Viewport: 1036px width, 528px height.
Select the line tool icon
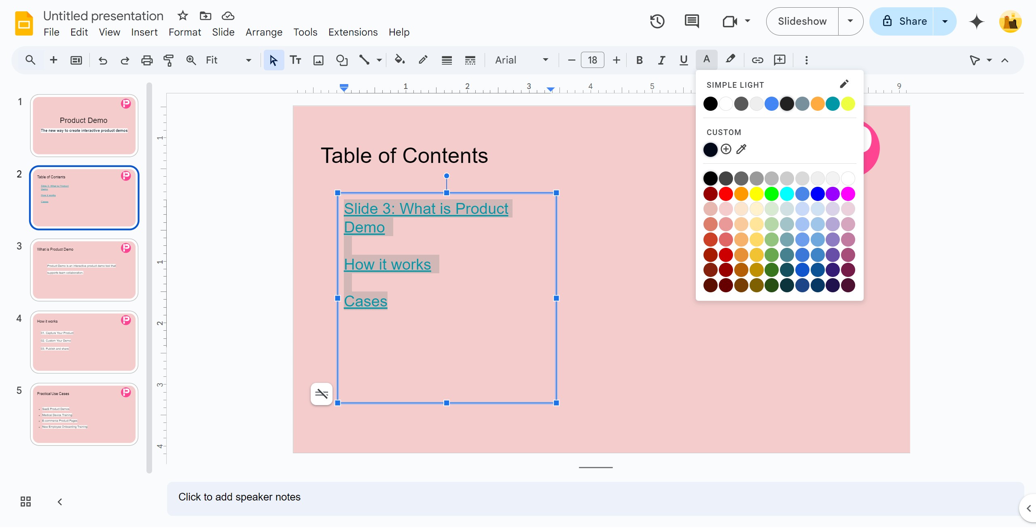(x=364, y=60)
